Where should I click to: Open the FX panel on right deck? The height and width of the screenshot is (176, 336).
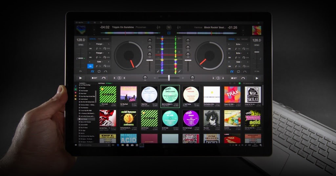pos(232,72)
